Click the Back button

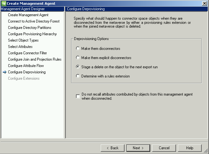coord(112,148)
